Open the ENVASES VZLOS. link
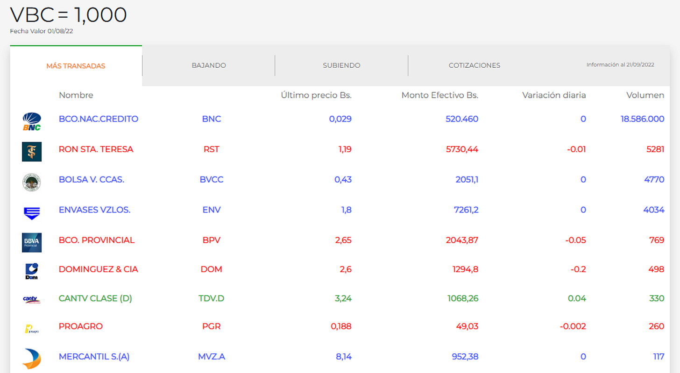Viewport: 680px width, 373px height. click(94, 210)
